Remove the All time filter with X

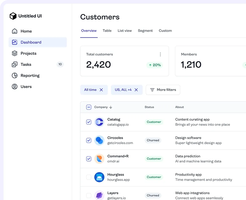point(101,90)
